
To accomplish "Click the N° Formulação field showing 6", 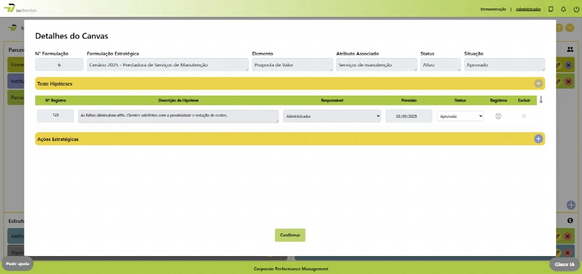I will coord(59,65).
